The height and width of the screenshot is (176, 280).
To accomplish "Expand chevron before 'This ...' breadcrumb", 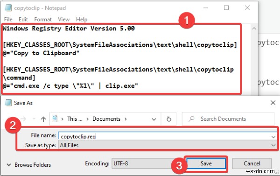I will pyautogui.click(x=63, y=119).
